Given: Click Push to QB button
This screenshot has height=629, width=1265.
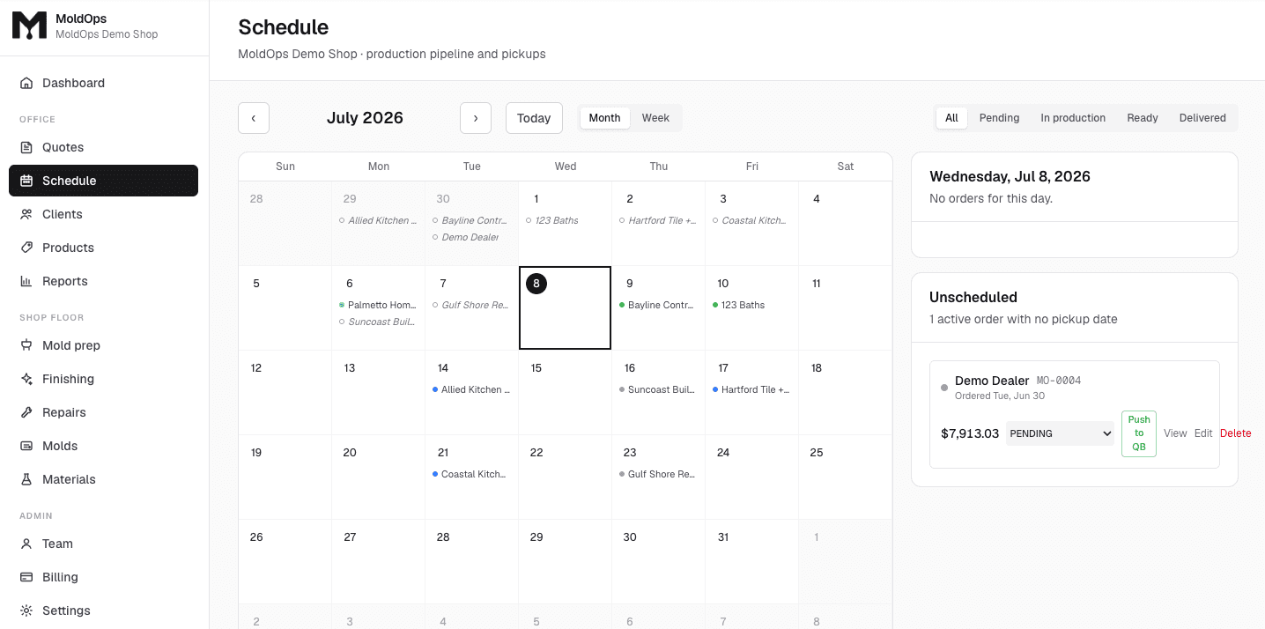Looking at the screenshot, I should pos(1139,433).
